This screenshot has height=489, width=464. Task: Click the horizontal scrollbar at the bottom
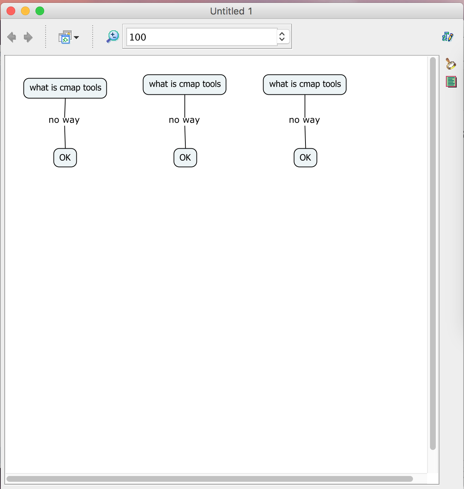(x=210, y=479)
